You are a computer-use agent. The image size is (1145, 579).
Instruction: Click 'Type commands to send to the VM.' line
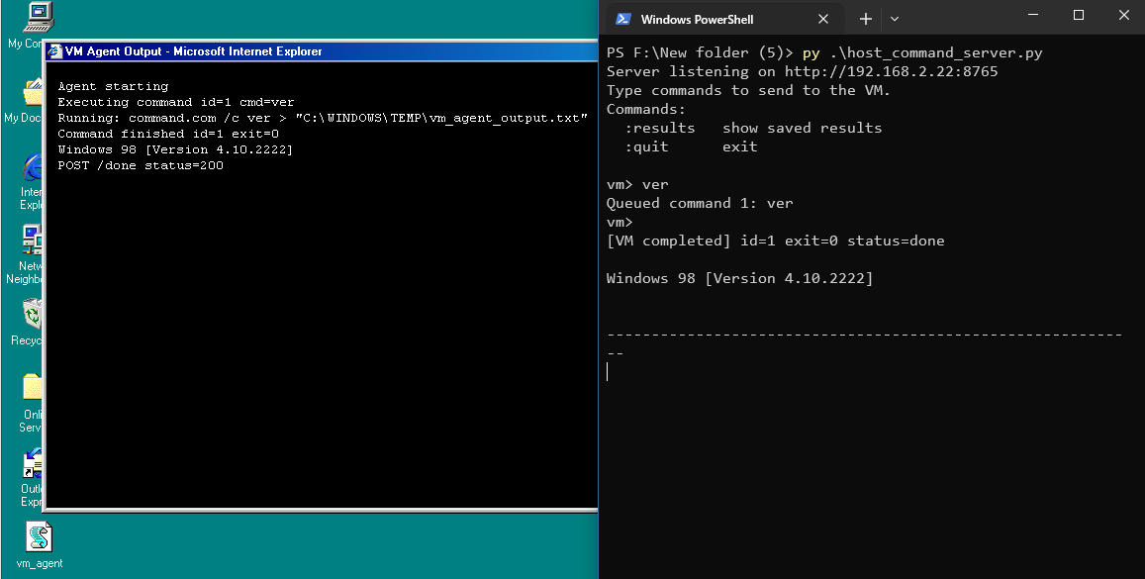point(748,90)
